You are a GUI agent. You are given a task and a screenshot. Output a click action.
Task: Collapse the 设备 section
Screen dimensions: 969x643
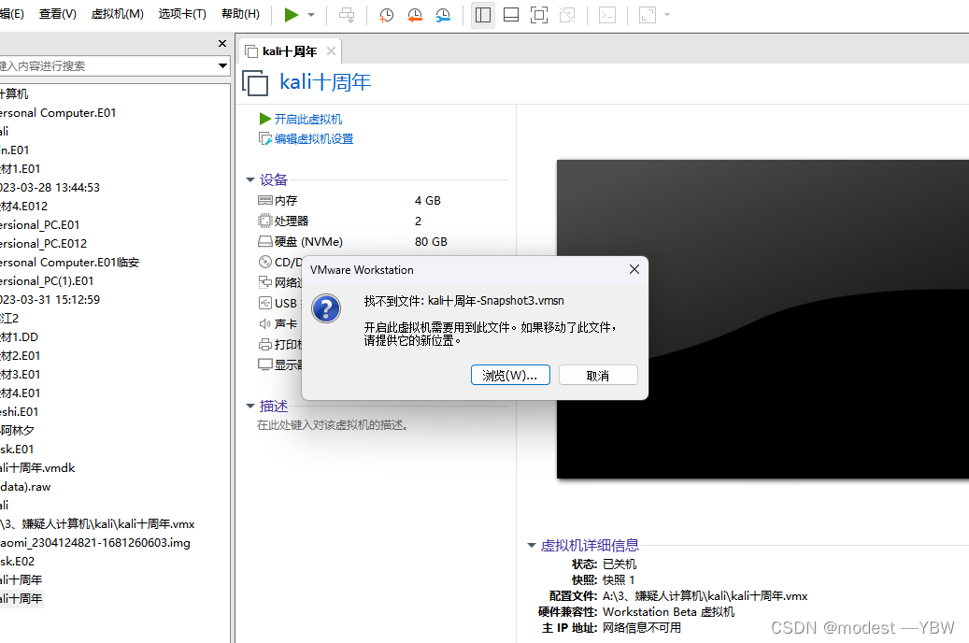pos(250,180)
